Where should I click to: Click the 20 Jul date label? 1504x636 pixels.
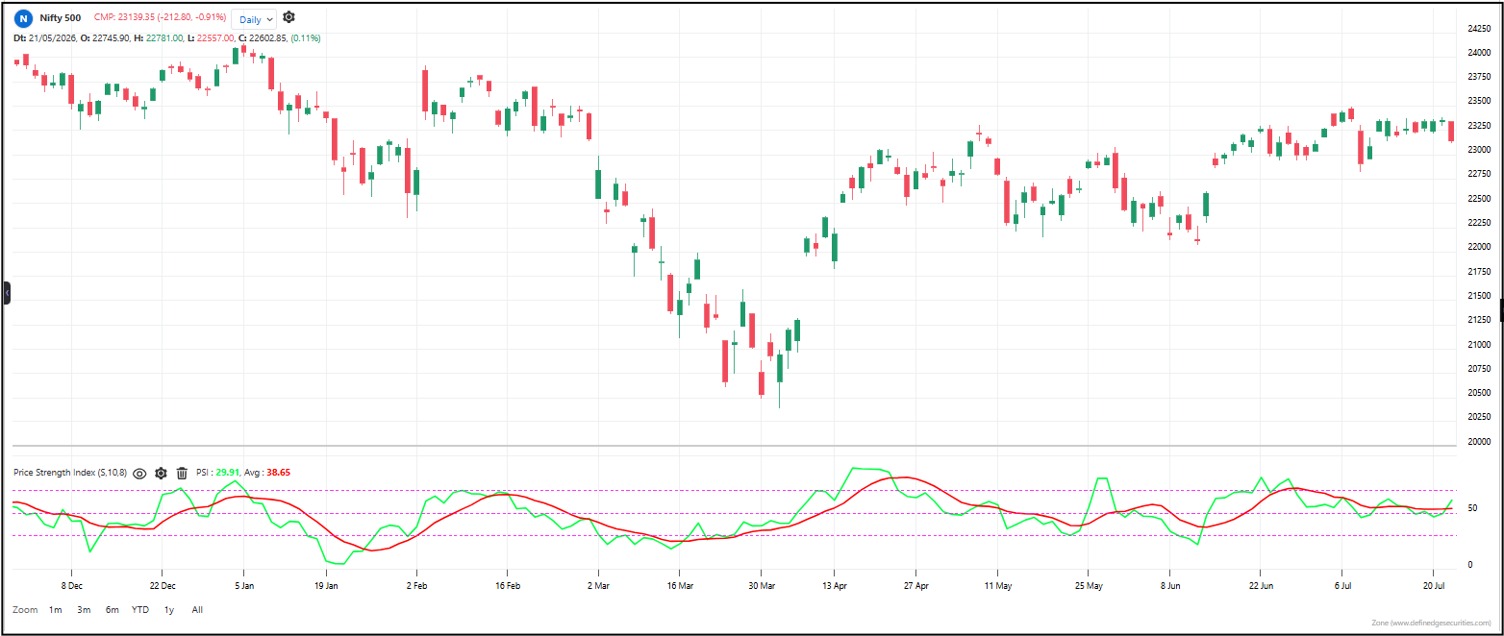[x=1434, y=584]
